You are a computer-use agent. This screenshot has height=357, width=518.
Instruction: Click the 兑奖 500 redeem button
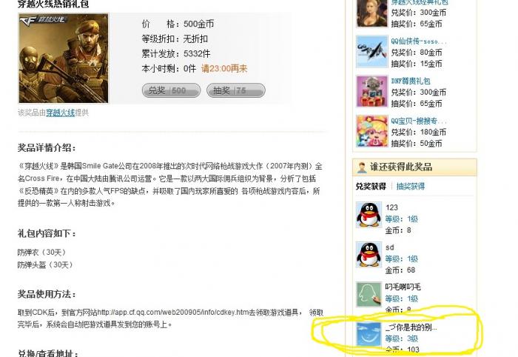tap(171, 90)
